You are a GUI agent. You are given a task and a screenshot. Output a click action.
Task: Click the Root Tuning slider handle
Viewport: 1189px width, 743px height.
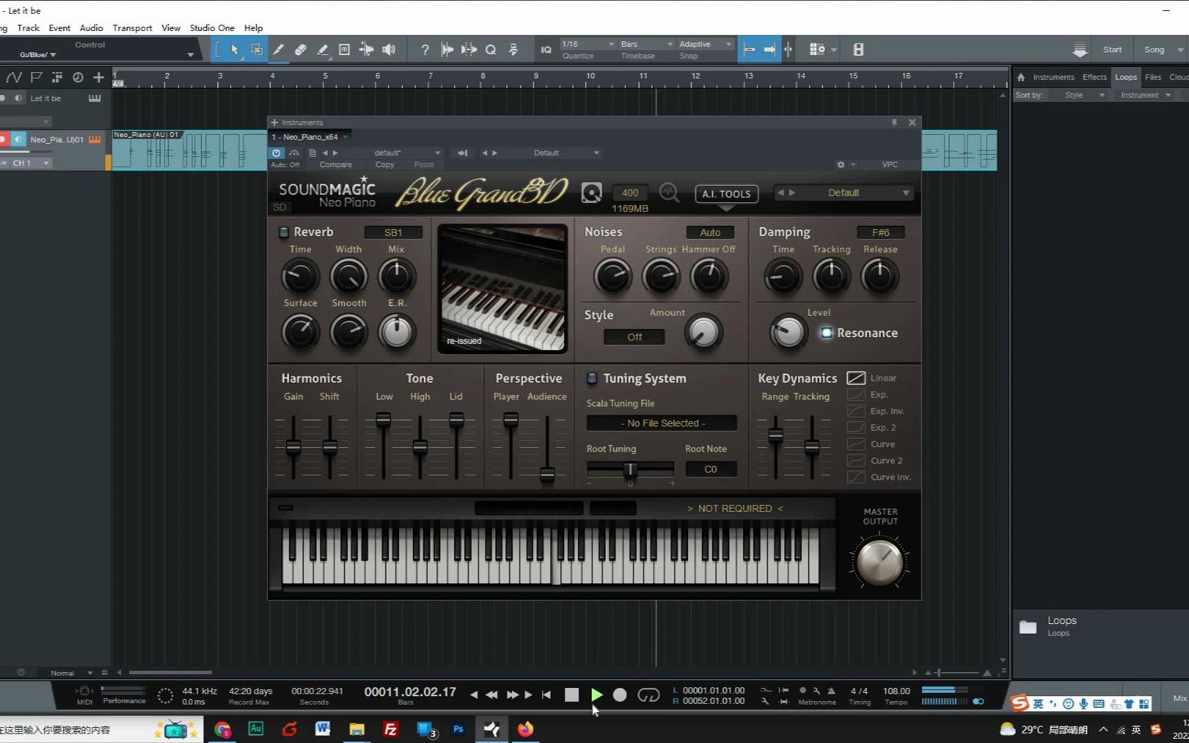click(x=630, y=470)
